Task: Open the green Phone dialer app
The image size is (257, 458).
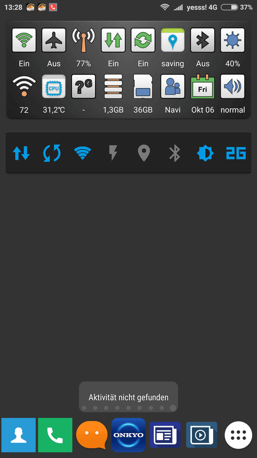Action: click(55, 435)
